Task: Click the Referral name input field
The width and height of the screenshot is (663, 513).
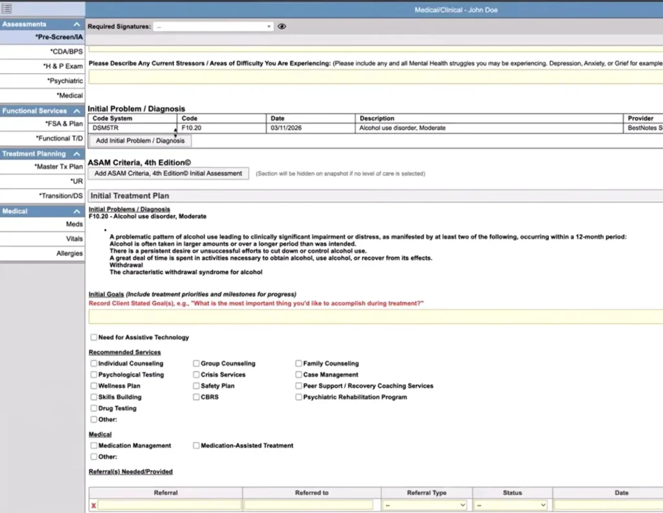Action: [170, 505]
